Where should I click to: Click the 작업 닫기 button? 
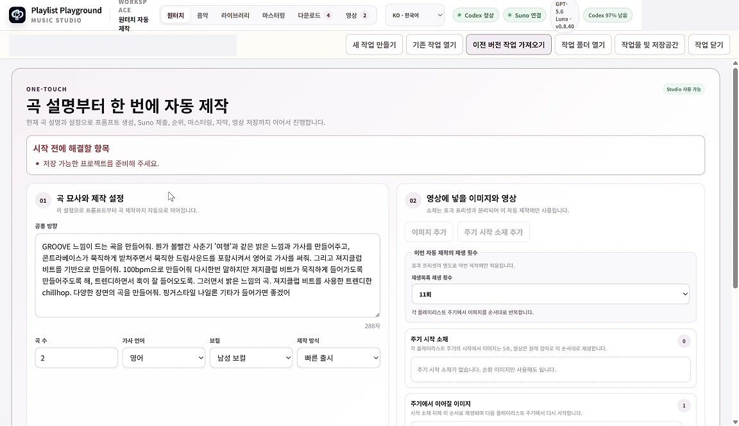coord(709,45)
